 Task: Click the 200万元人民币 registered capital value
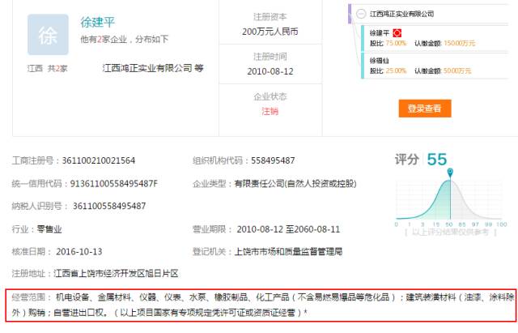pyautogui.click(x=270, y=32)
